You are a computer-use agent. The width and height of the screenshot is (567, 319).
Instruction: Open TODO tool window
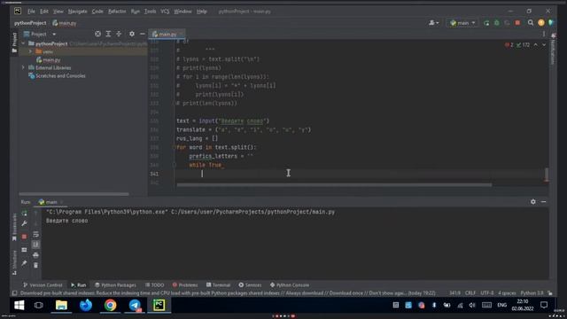click(154, 285)
